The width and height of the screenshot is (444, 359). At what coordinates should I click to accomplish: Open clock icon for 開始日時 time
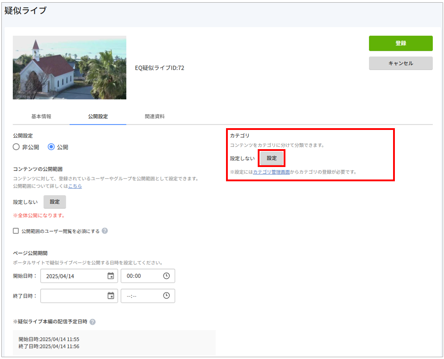point(167,276)
